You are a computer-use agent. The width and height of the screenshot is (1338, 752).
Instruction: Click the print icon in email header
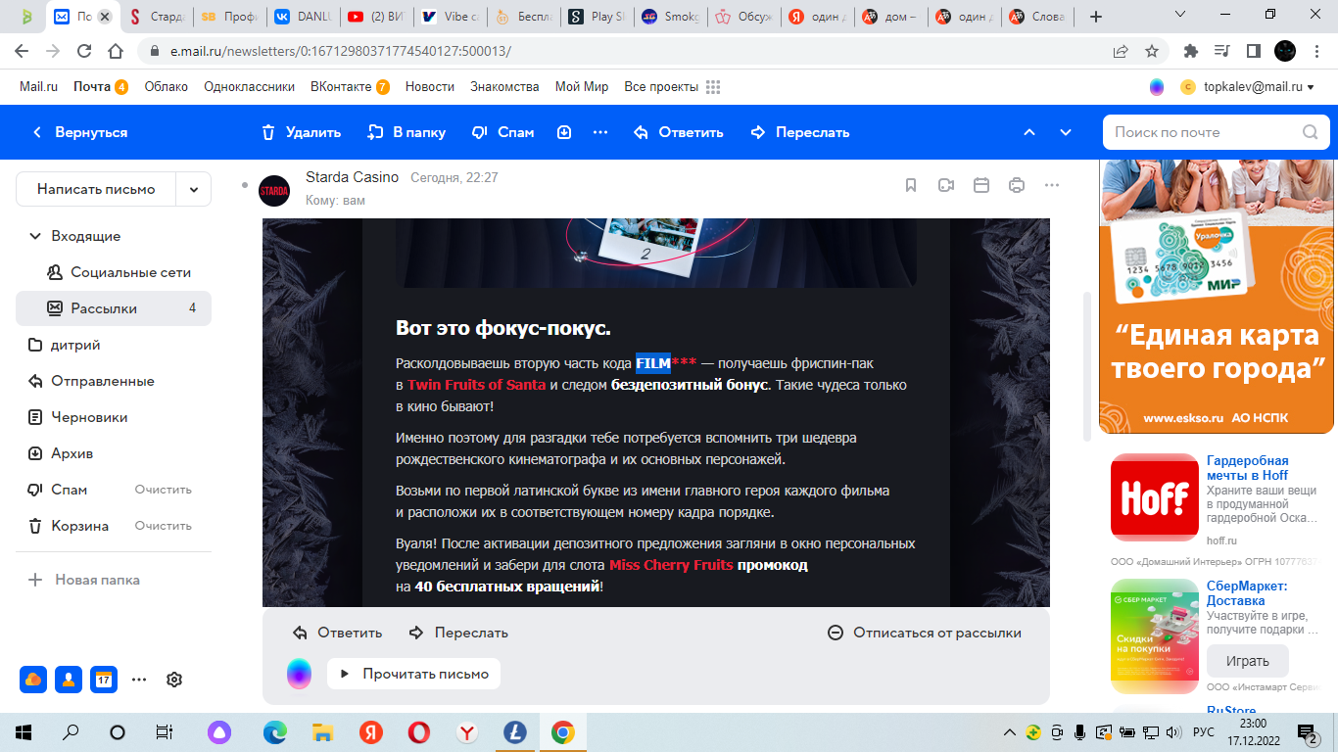[1017, 185]
